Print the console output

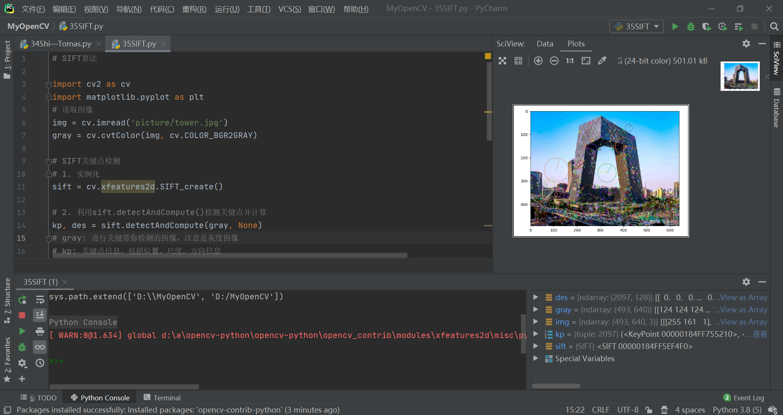40,331
